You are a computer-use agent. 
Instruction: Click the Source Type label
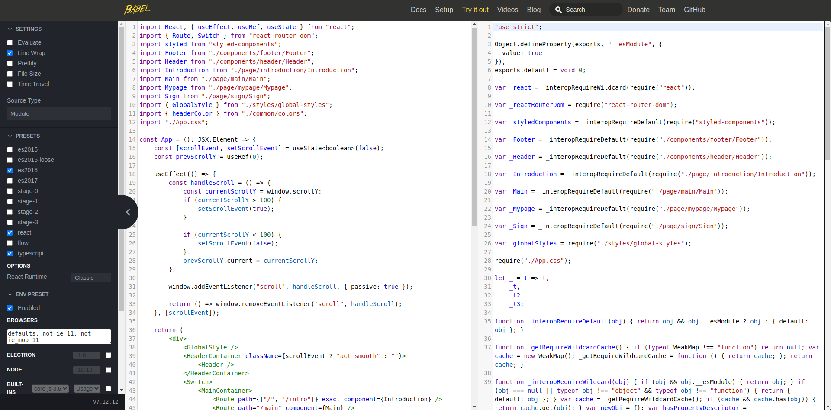[24, 100]
